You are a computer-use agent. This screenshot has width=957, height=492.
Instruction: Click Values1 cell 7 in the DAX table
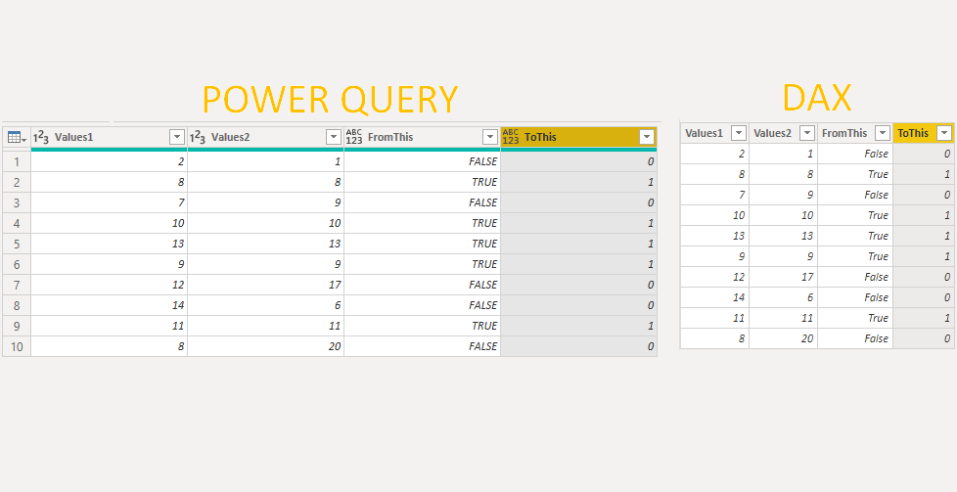pos(714,196)
